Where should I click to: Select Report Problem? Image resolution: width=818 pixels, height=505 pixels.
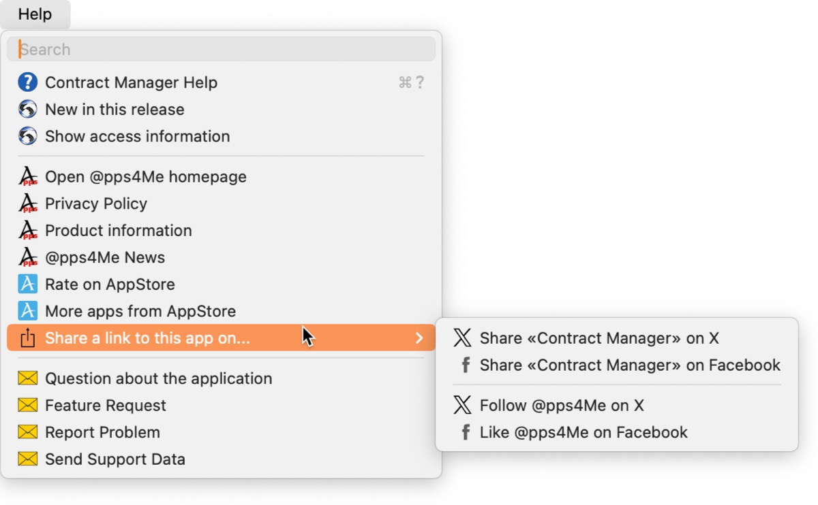click(x=221, y=432)
